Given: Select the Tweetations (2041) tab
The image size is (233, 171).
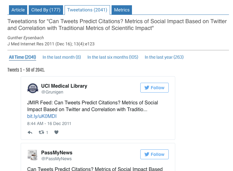Looking at the screenshot, I should [87, 10].
